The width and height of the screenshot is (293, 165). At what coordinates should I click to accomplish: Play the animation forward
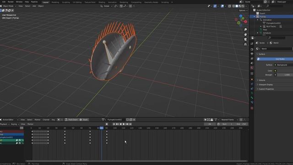(124, 124)
